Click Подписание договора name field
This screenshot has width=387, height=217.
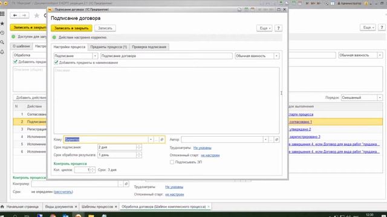pos(166,56)
